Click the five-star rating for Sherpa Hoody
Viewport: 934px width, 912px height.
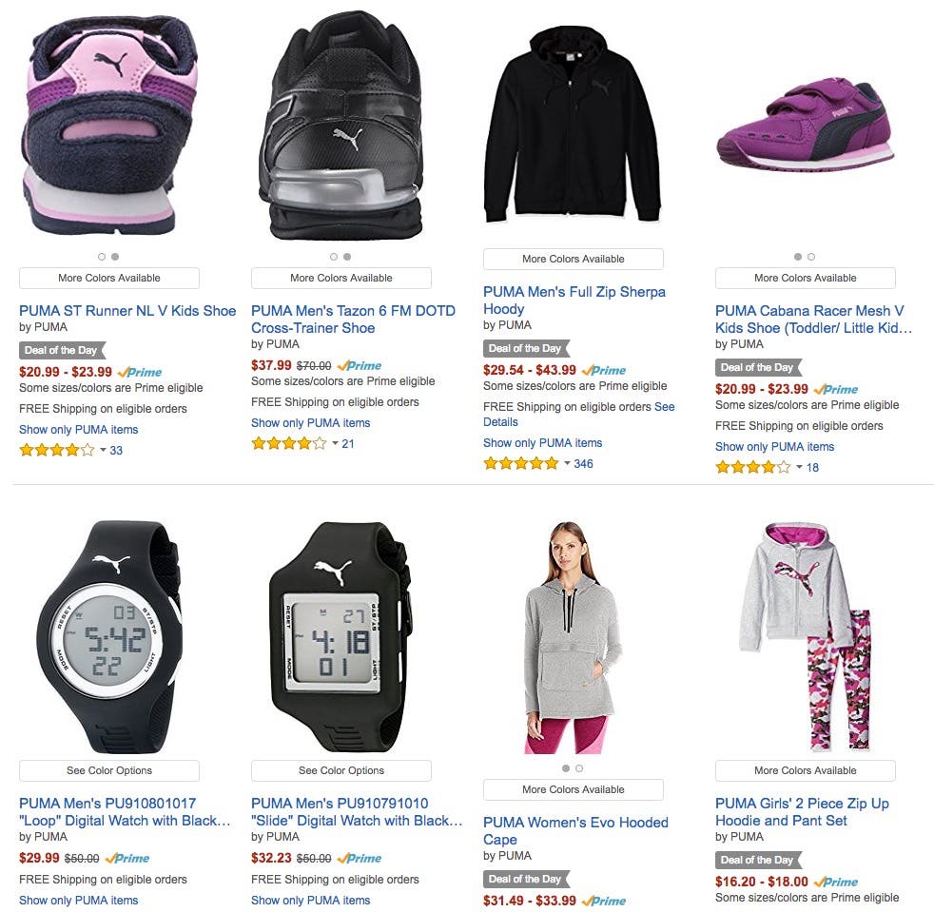point(521,463)
